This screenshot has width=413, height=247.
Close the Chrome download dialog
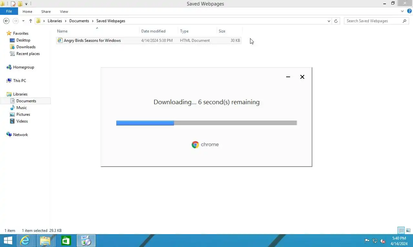[x=302, y=77]
